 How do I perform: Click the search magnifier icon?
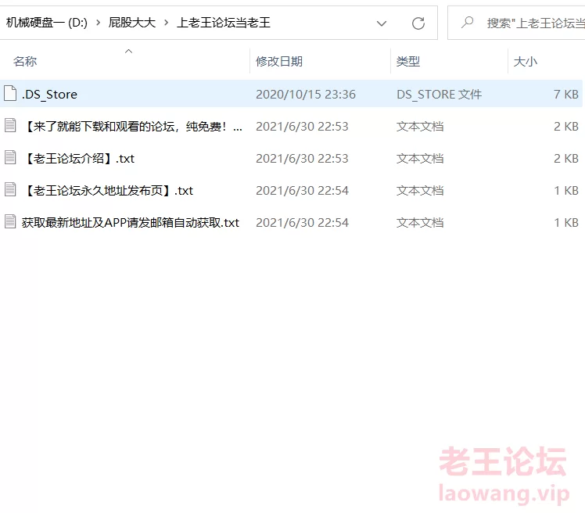tap(467, 23)
